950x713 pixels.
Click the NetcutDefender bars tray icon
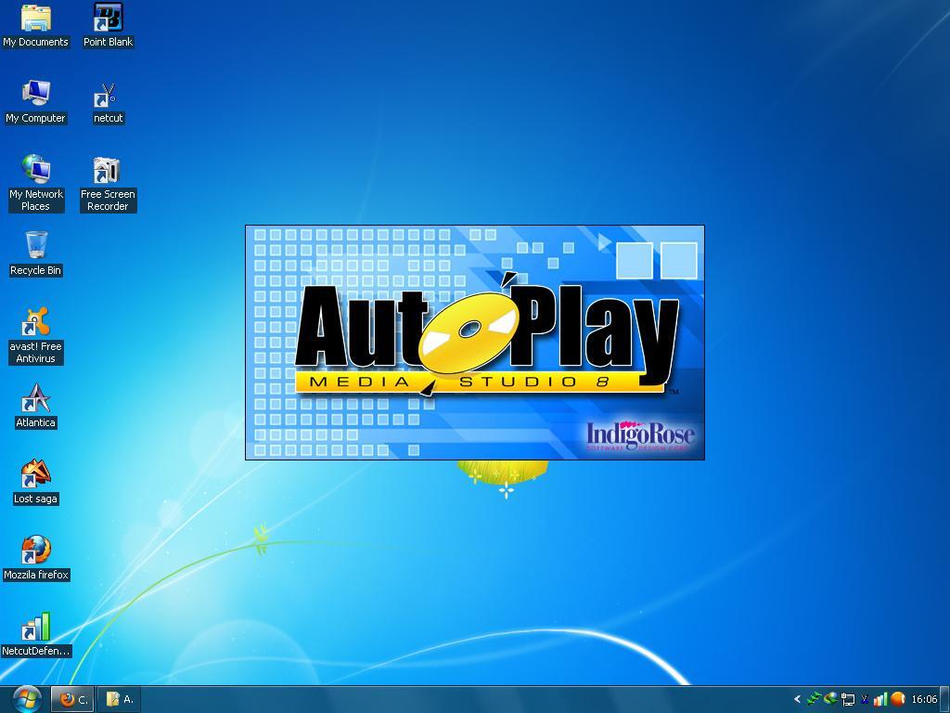point(880,699)
